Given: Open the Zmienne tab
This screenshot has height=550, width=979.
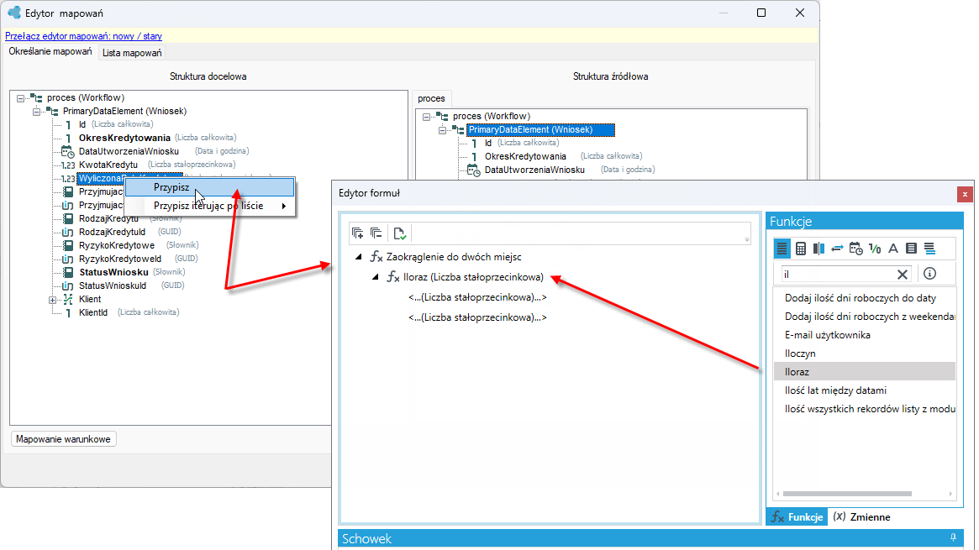Looking at the screenshot, I should [861, 517].
